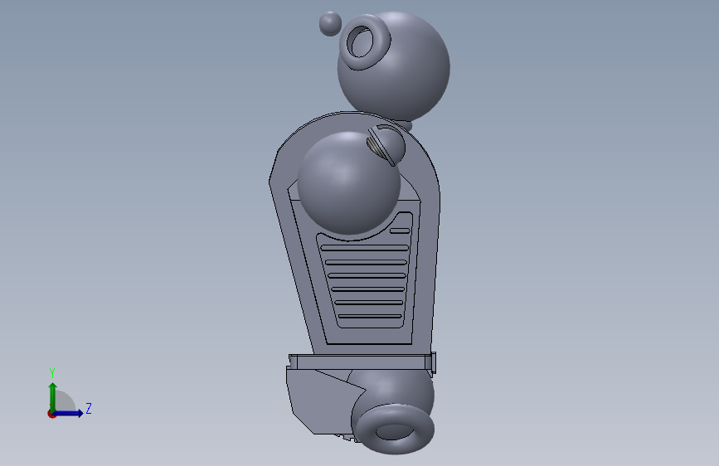
Task: Select the ring socket on the top sphere
Action: pos(363,41)
